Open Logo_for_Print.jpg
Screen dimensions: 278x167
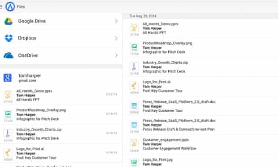click(200, 161)
